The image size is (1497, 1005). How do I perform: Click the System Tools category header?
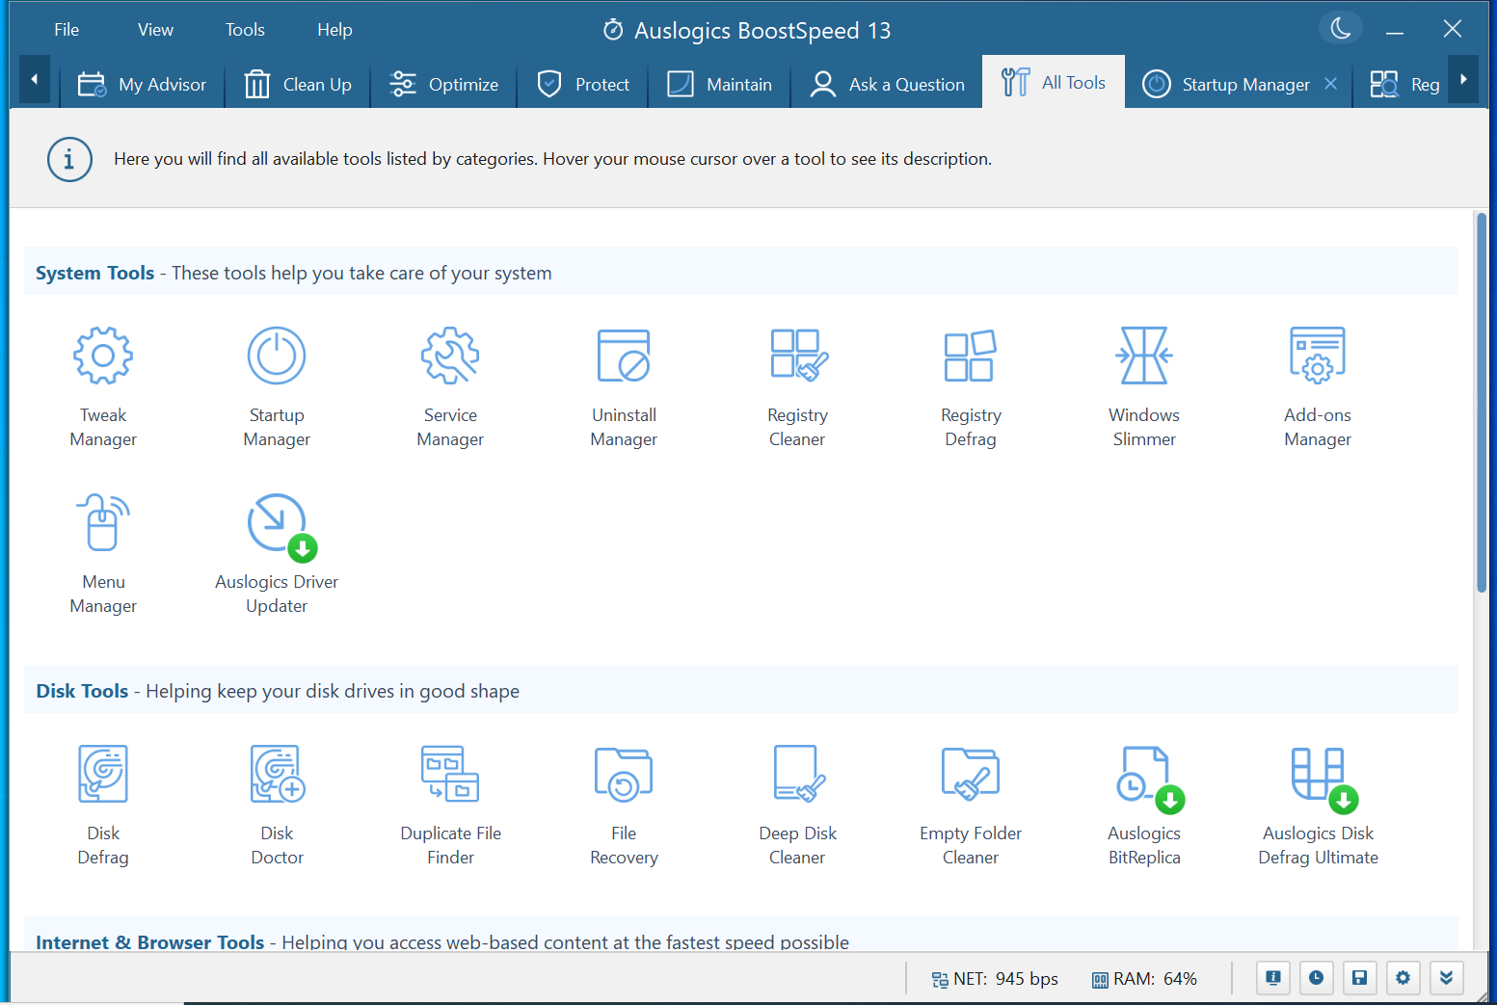[x=740, y=273]
